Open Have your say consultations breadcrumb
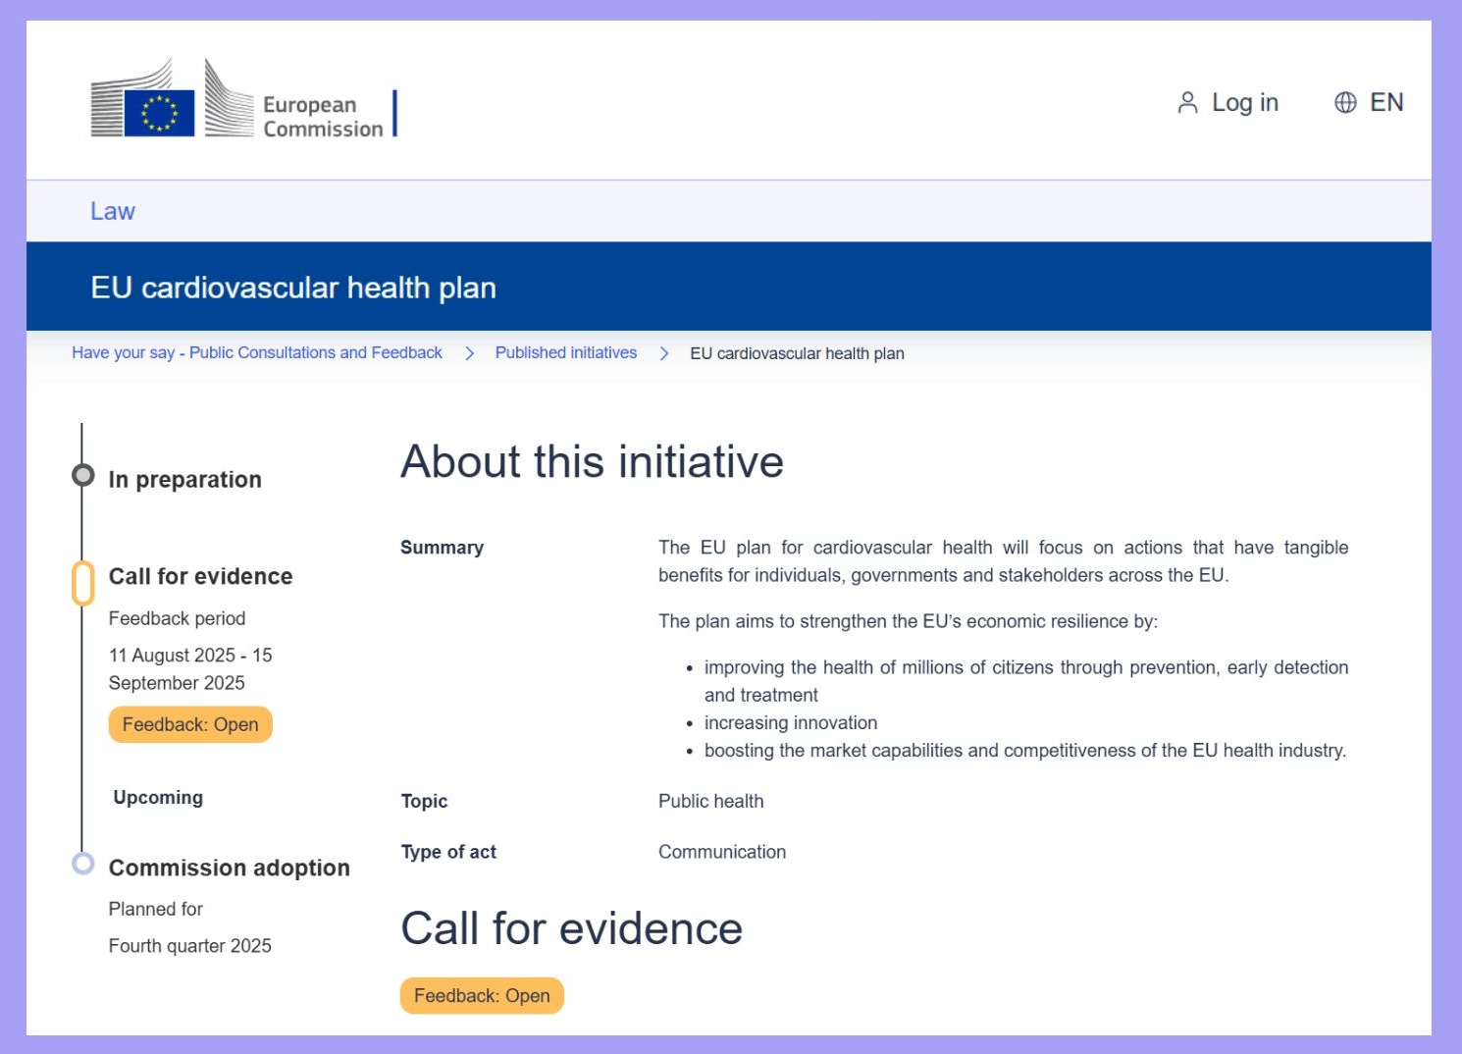The width and height of the screenshot is (1462, 1054). pos(257,353)
